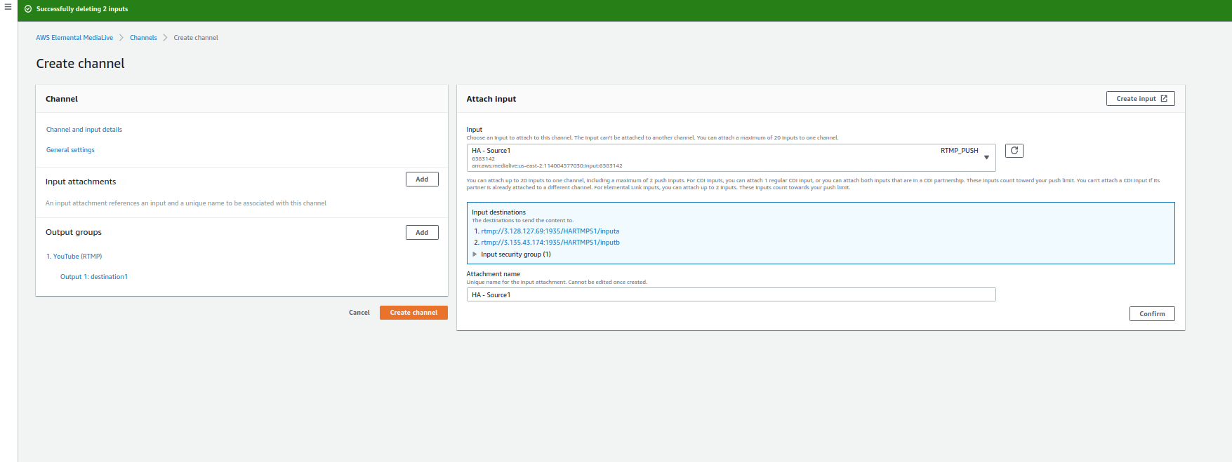Open Output 1: destination1
Viewport: 1232px width, 462px height.
coord(94,277)
